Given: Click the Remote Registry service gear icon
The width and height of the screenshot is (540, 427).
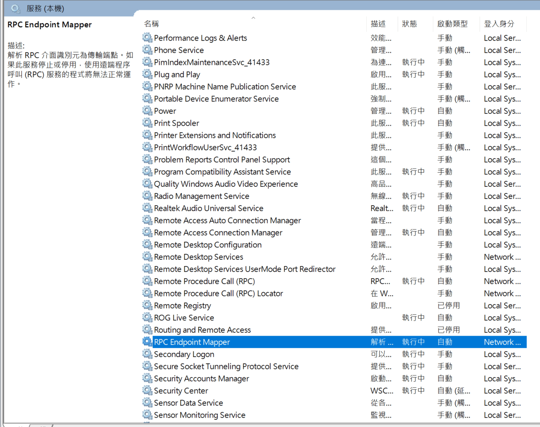Looking at the screenshot, I should click(x=147, y=305).
